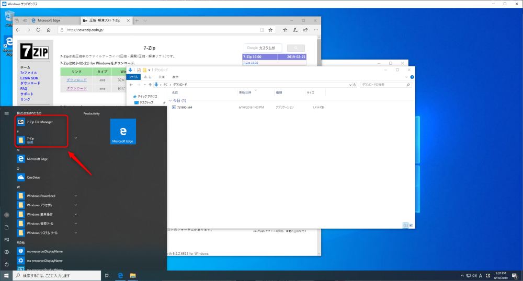
Task: Click the 64-bit ダウンロード link on 7-Zip page
Action: coord(76,88)
